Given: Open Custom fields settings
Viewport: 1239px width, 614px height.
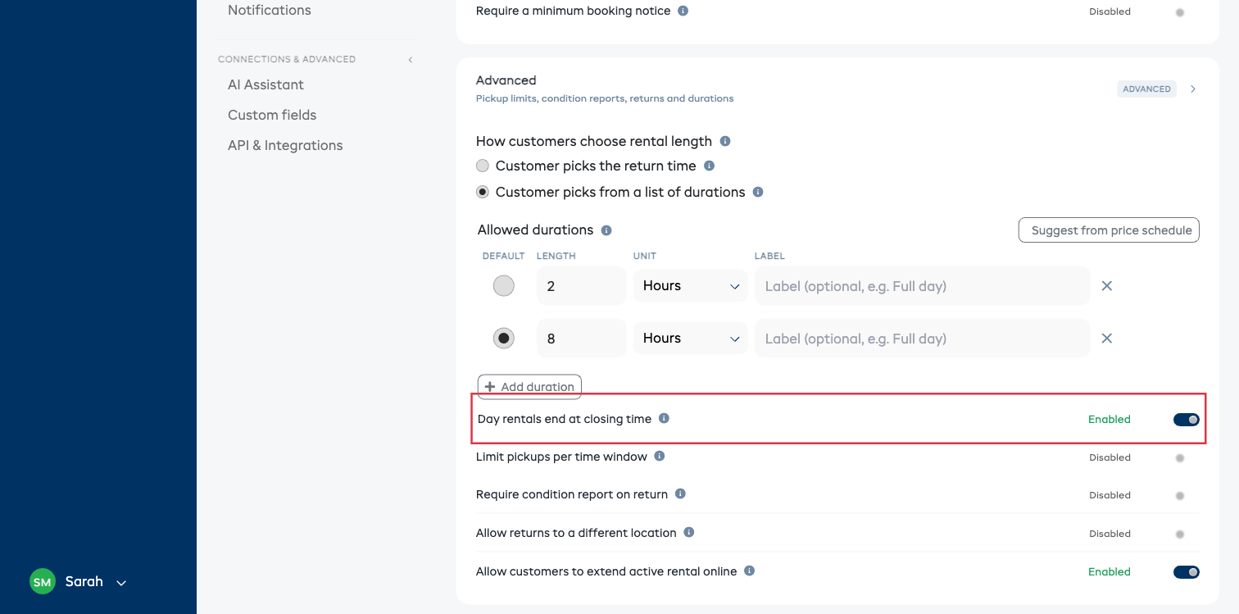Looking at the screenshot, I should [272, 115].
